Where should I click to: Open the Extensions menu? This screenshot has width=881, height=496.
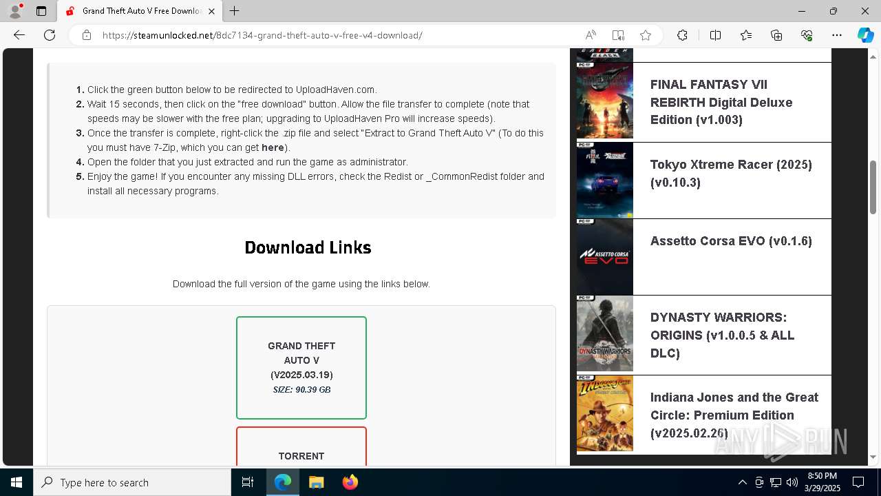[682, 35]
